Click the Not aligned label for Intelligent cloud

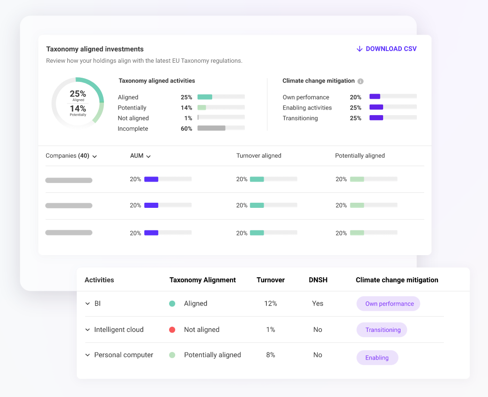click(202, 330)
